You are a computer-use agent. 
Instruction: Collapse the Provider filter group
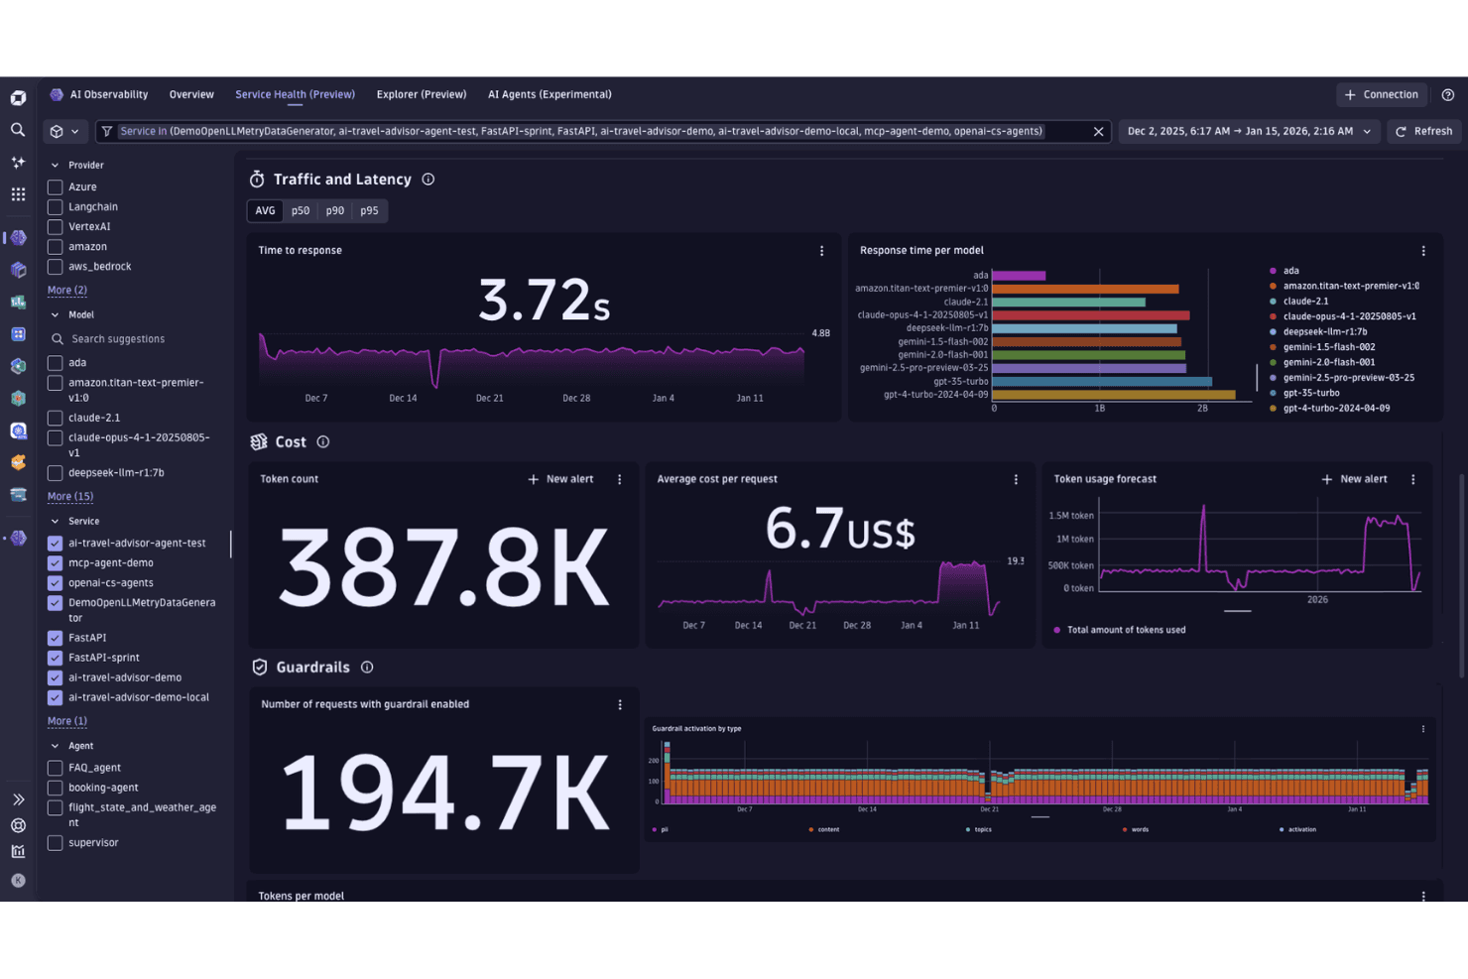point(56,166)
